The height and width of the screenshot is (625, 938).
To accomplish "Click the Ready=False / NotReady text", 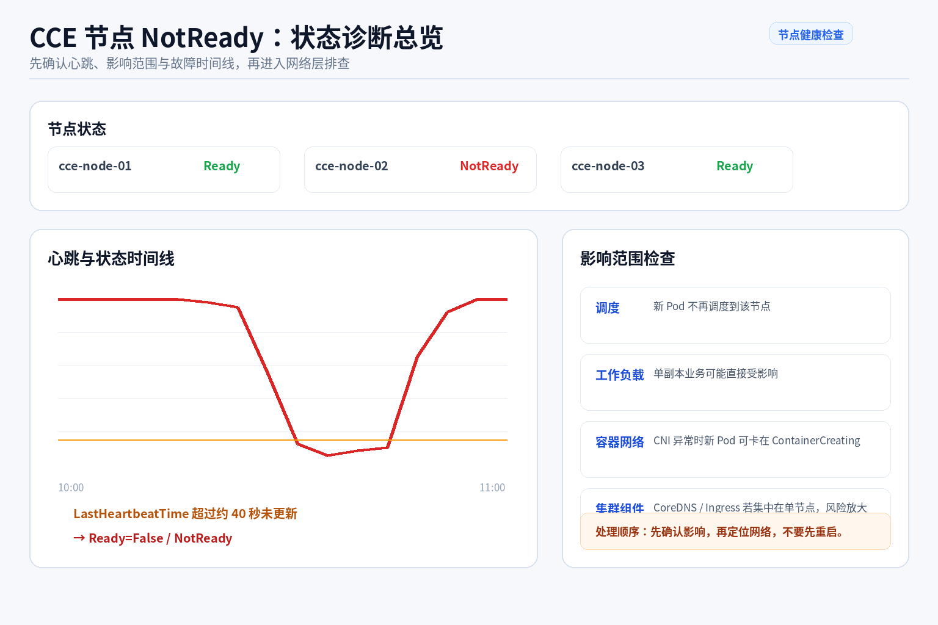I will (x=153, y=538).
